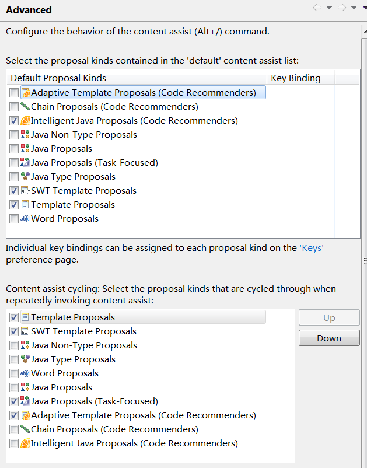This screenshot has width=367, height=468.
Task: Click Java Proposals (Task-Focused) icon in default list
Action: coord(25,163)
